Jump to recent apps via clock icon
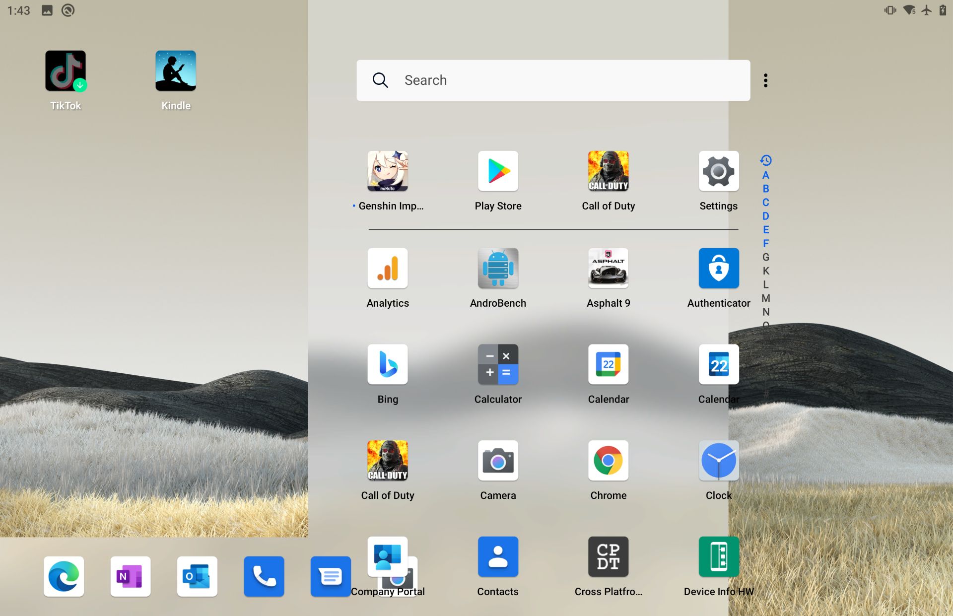The image size is (953, 616). (x=766, y=160)
